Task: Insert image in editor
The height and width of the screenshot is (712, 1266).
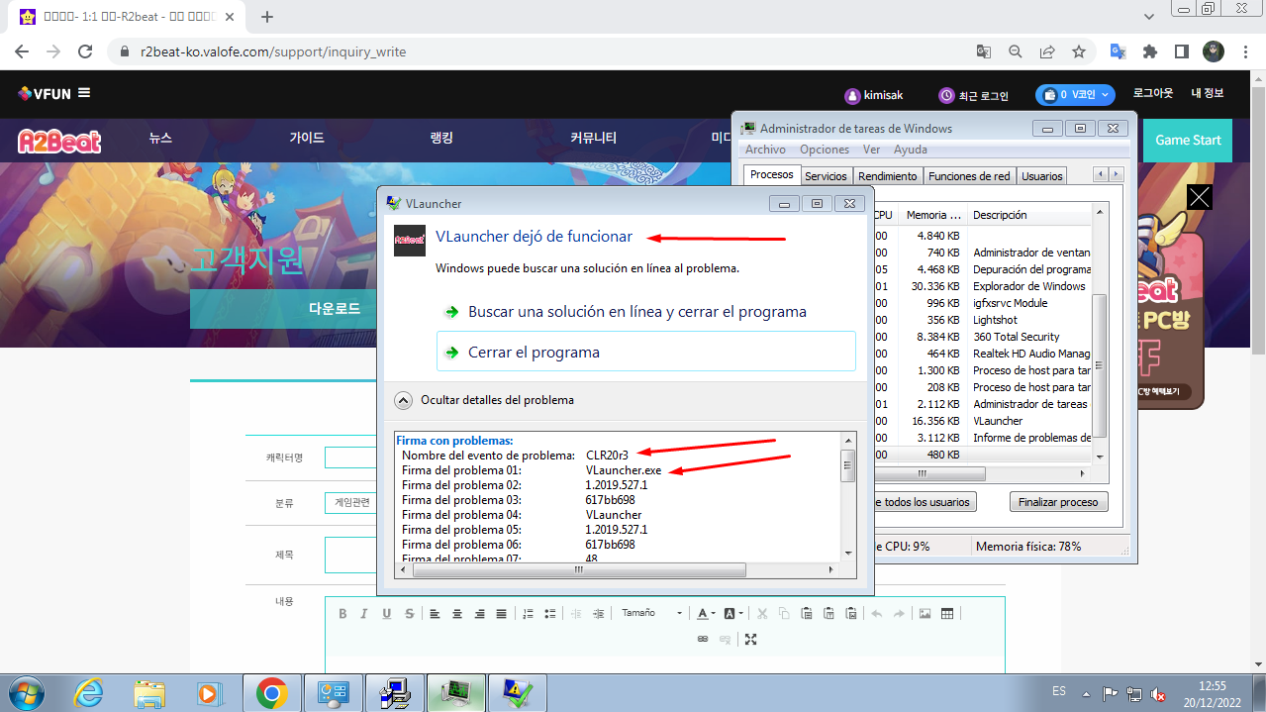Action: [925, 614]
